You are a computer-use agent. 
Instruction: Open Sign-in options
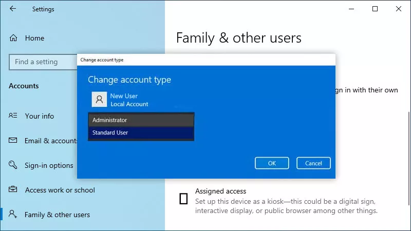(x=49, y=165)
